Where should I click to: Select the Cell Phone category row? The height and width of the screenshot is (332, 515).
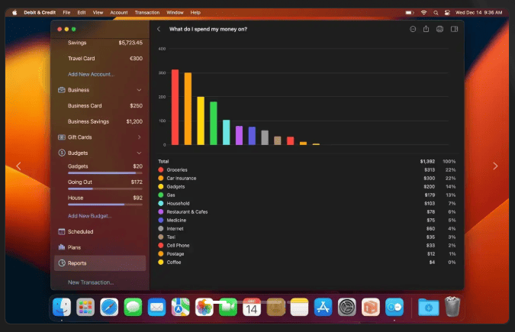[307, 246]
